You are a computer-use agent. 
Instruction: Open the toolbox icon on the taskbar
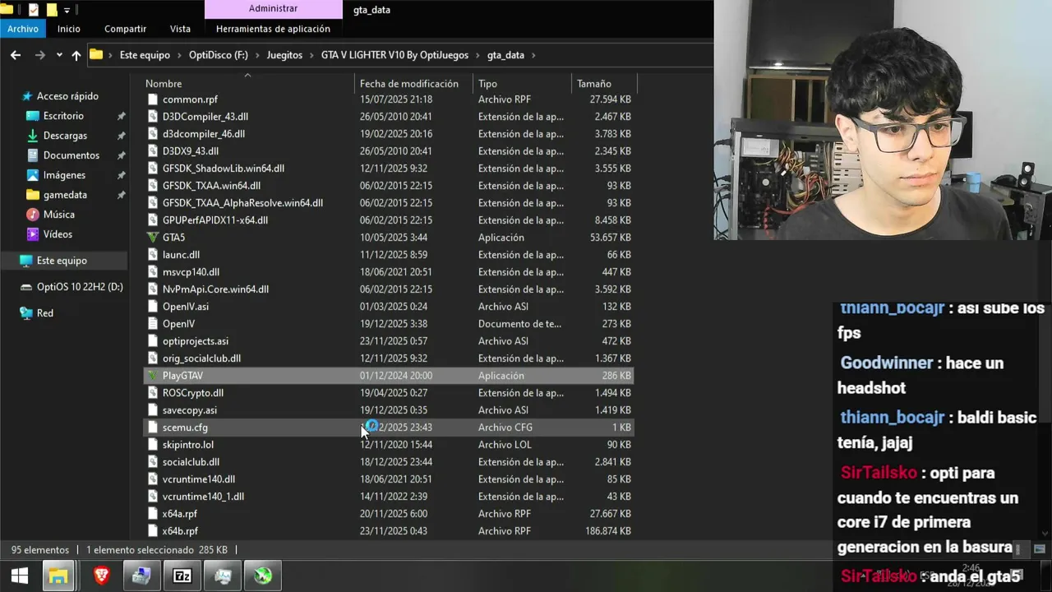coord(141,576)
